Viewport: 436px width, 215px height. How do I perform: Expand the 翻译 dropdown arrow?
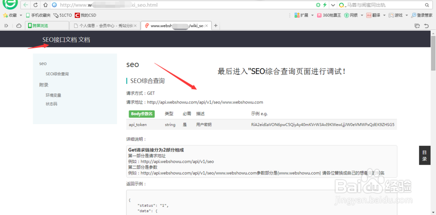[x=385, y=15]
